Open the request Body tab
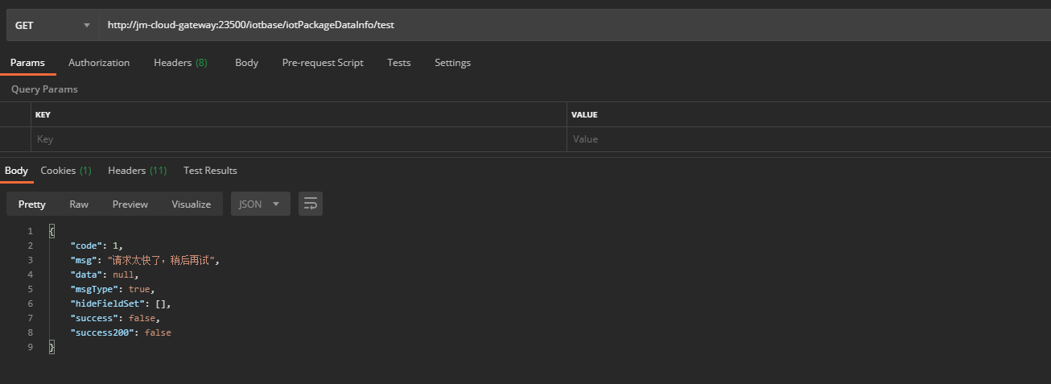The image size is (1051, 384). (246, 63)
